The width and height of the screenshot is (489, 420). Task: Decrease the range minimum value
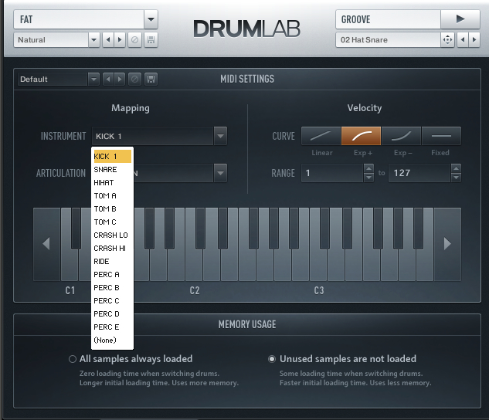pos(368,178)
